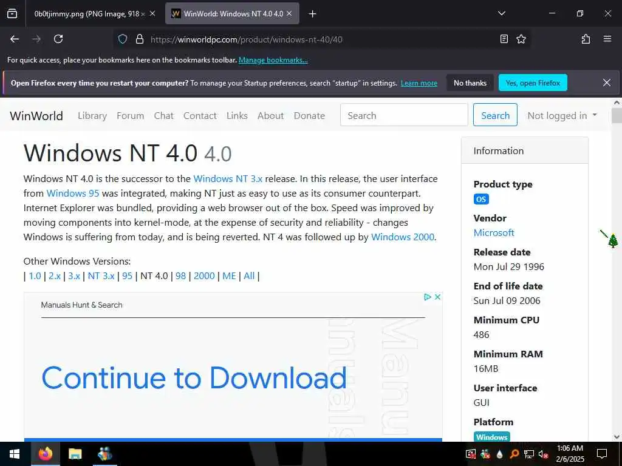The height and width of the screenshot is (466, 622).
Task: Click the water drop tray icon
Action: (500, 454)
